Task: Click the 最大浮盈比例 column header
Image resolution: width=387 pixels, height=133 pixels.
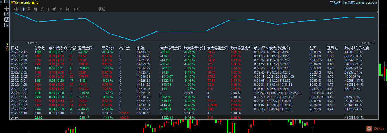Action: pos(241,48)
